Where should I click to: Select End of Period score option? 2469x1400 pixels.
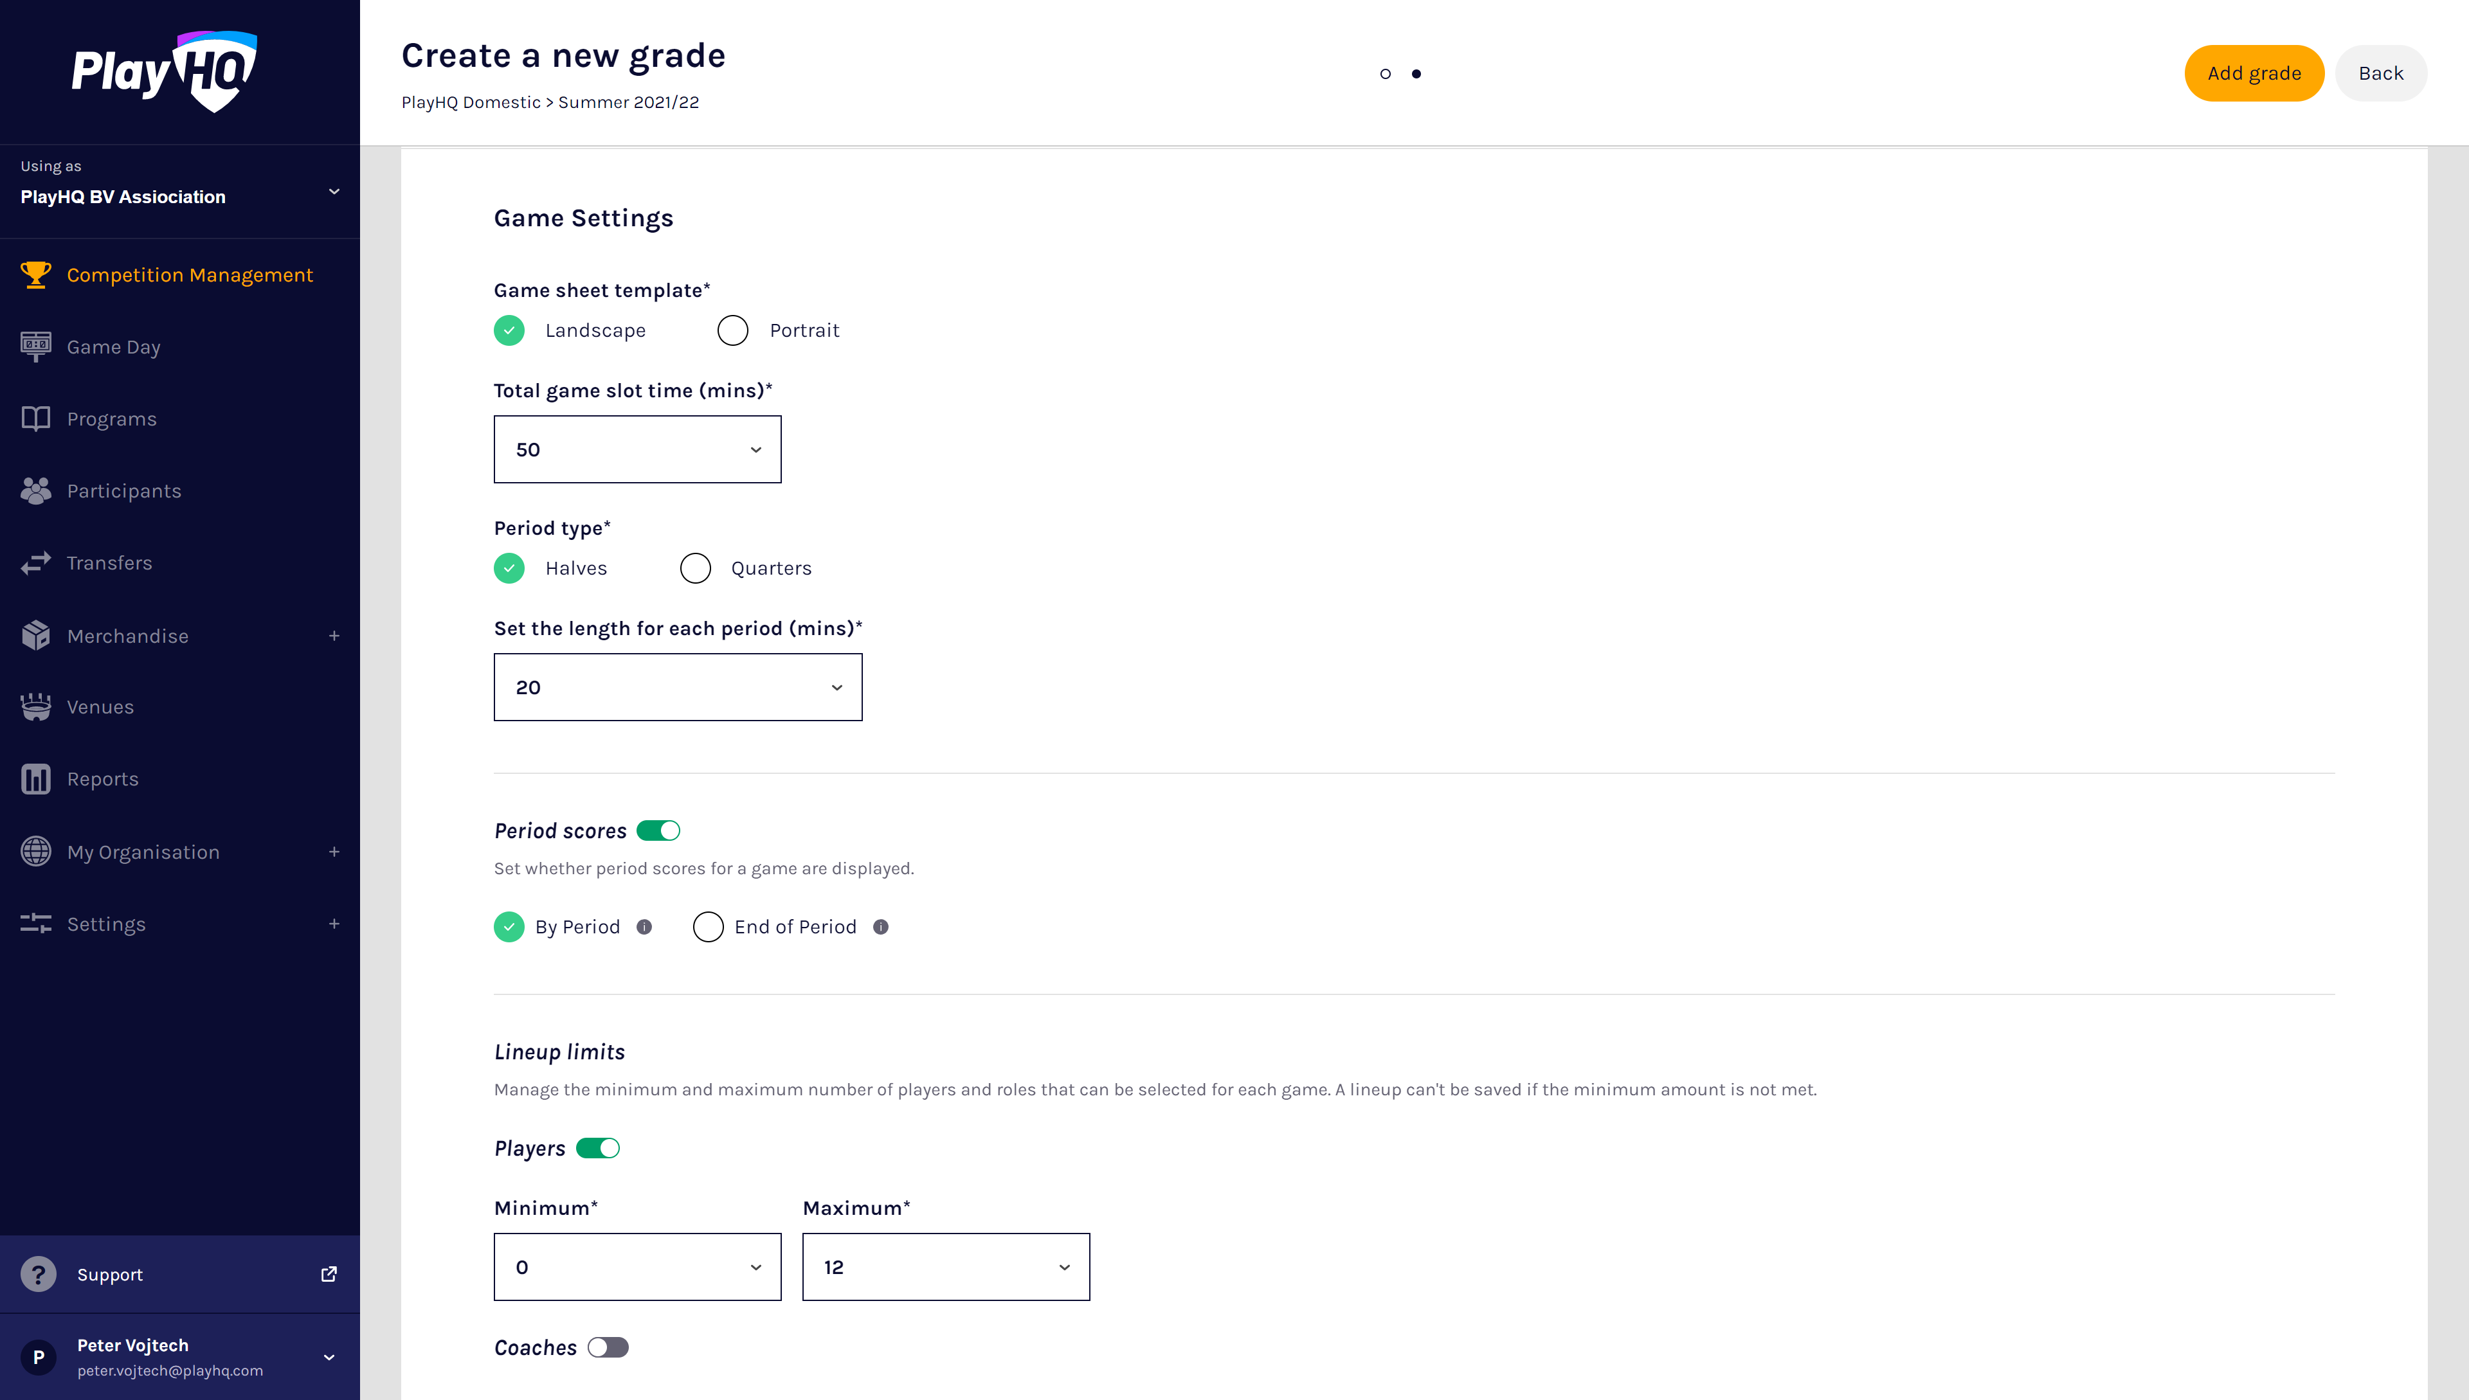click(708, 927)
